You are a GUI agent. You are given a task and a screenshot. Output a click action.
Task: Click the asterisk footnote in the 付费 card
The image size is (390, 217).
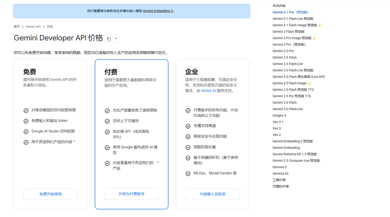(x=158, y=163)
